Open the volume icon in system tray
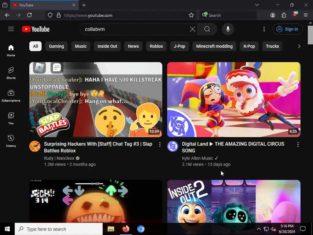This screenshot has height=235, width=313. (x=273, y=229)
